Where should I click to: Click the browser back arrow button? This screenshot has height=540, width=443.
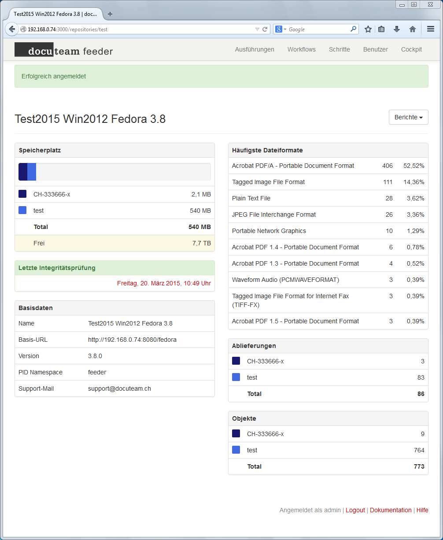(12, 30)
